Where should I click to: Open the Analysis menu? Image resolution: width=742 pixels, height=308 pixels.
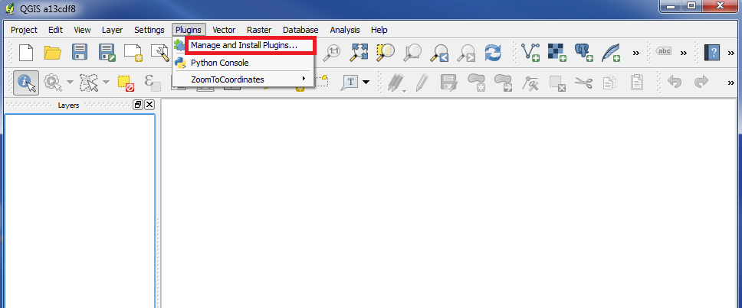click(345, 30)
